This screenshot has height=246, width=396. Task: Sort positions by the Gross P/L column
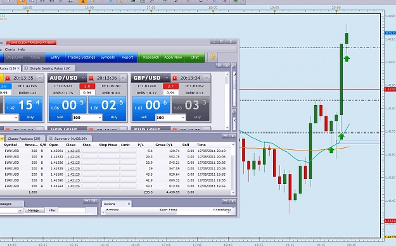(164, 145)
